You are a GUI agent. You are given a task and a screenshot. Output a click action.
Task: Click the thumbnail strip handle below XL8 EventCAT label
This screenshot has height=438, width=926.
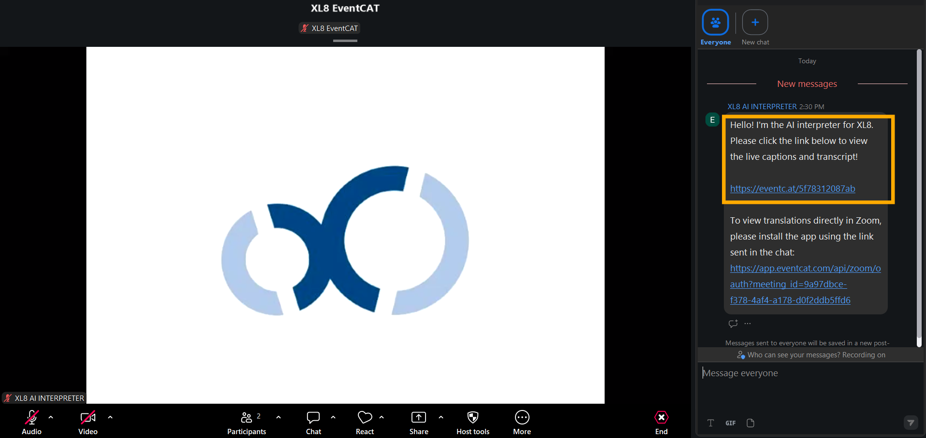345,41
